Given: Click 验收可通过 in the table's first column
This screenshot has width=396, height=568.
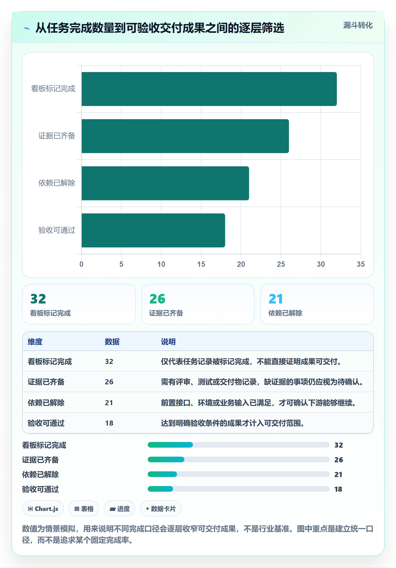Looking at the screenshot, I should (46, 423).
